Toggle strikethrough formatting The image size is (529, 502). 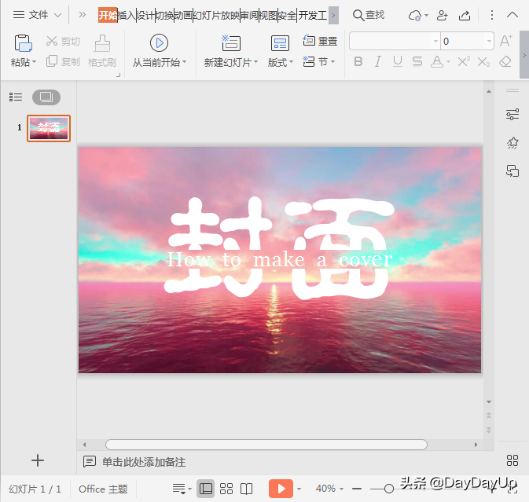[x=417, y=61]
